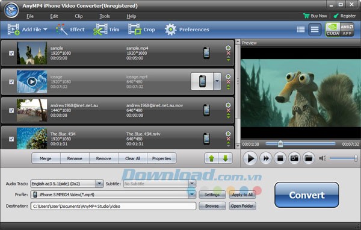Click the Browse button

point(212,206)
